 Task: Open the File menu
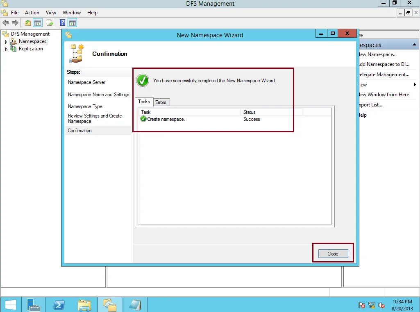coord(15,13)
